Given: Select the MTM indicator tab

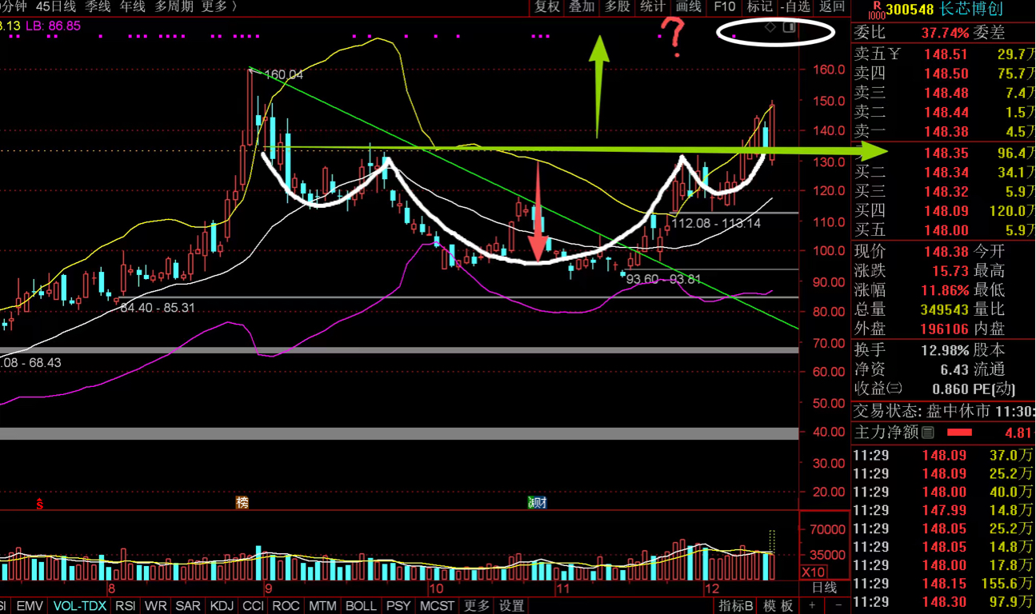Looking at the screenshot, I should coord(322,606).
